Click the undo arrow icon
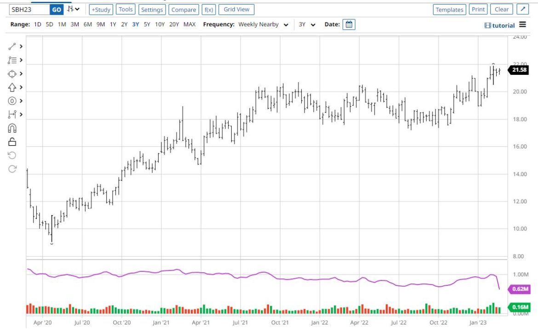This screenshot has width=538, height=329. (x=12, y=155)
